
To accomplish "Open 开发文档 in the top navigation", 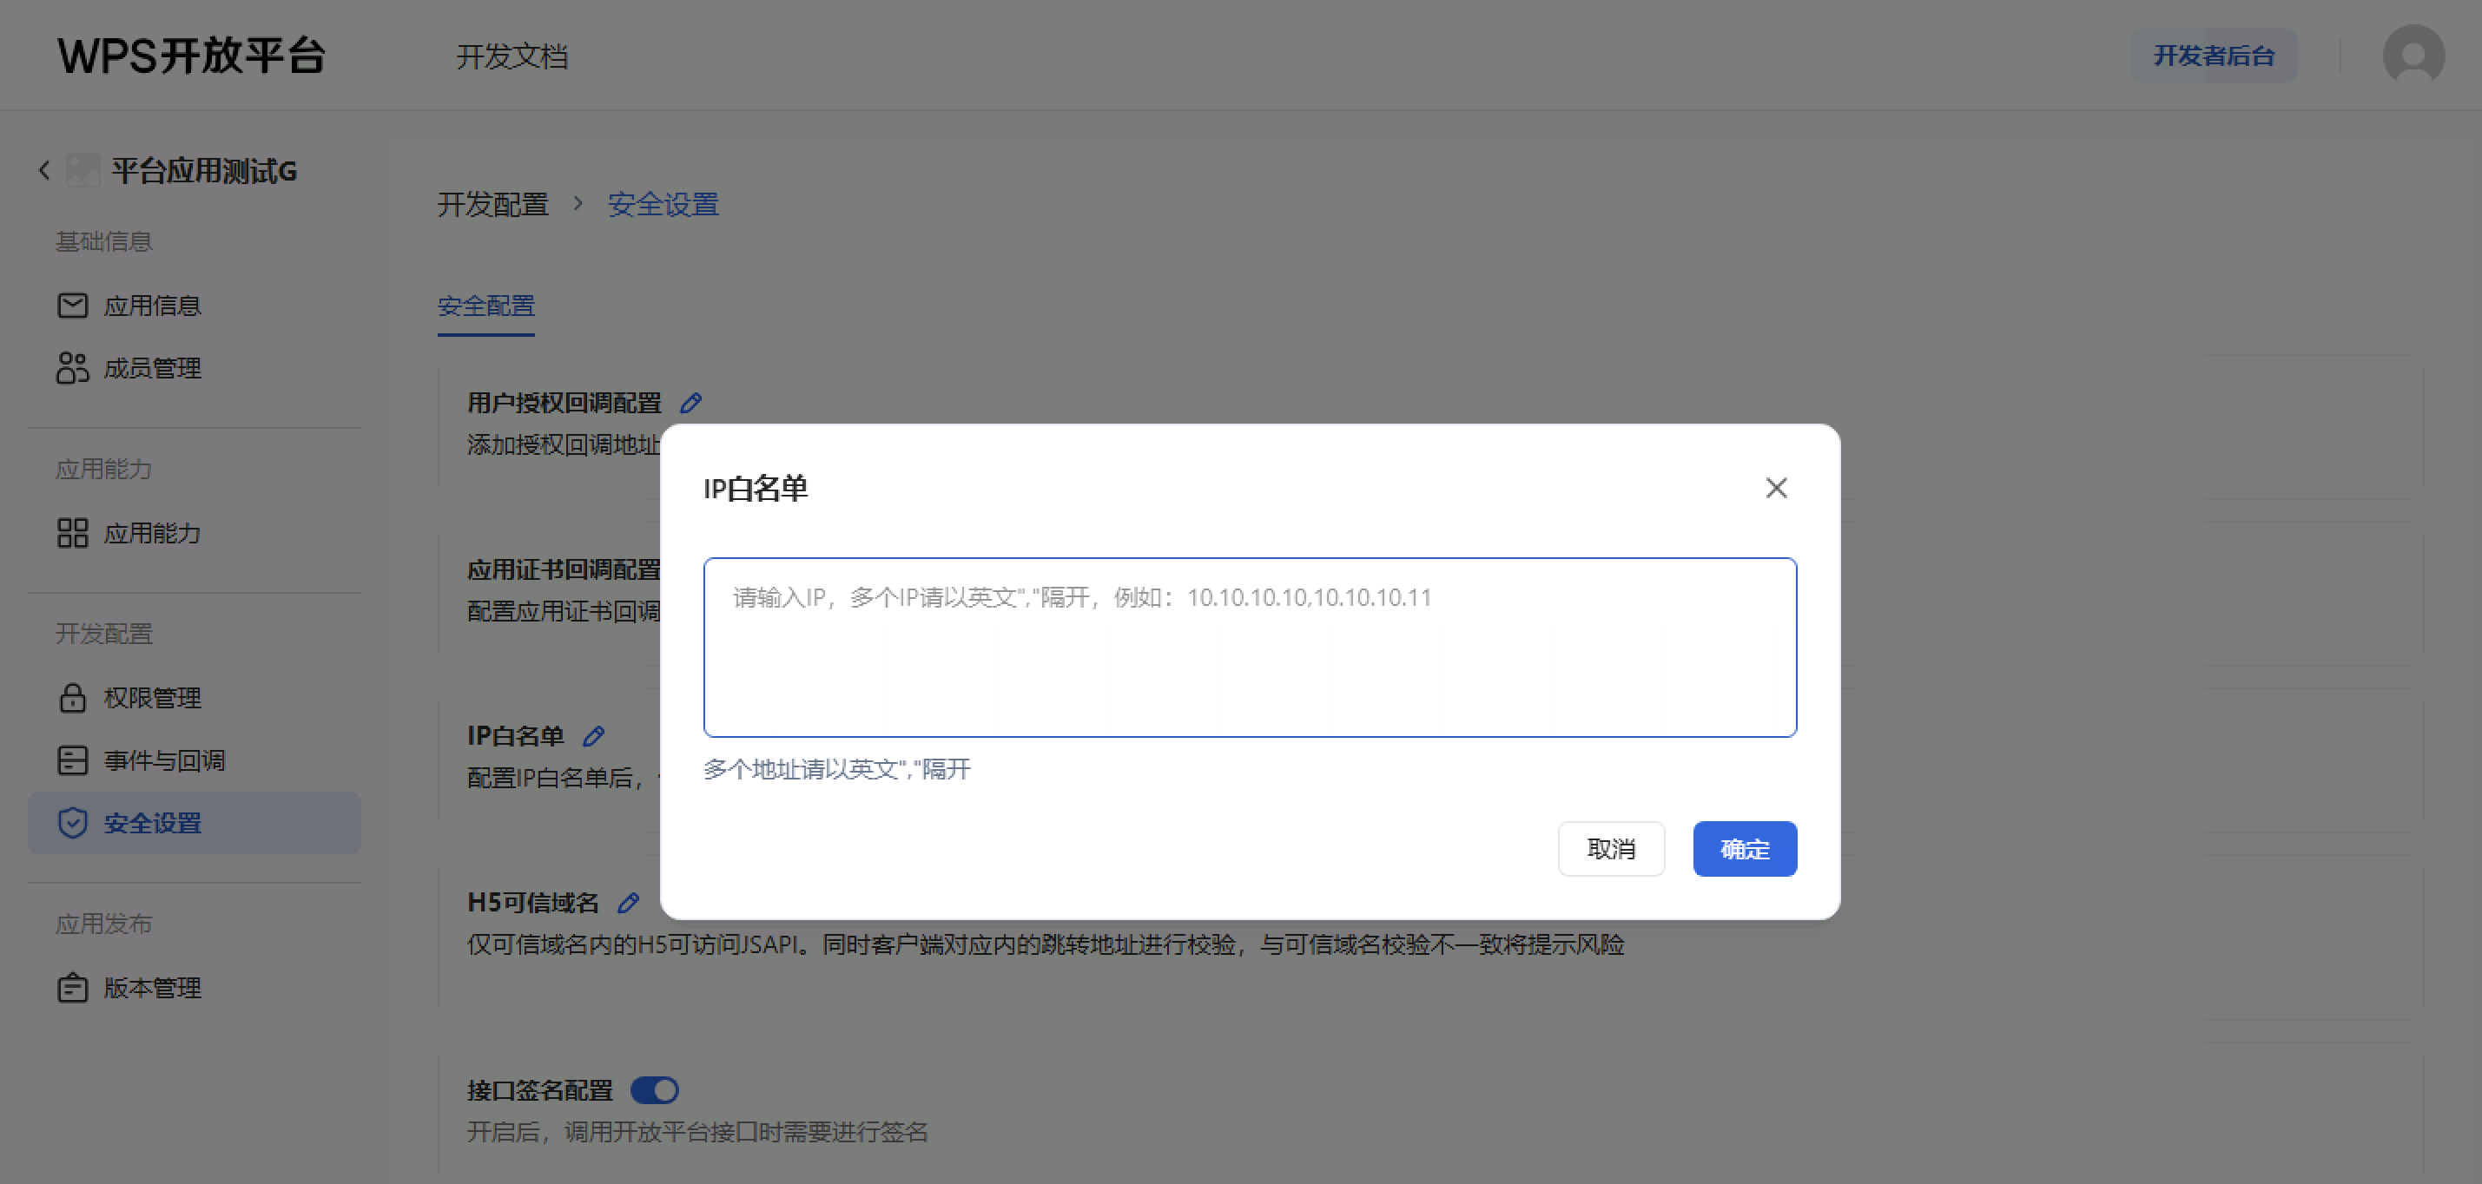I will (x=513, y=56).
